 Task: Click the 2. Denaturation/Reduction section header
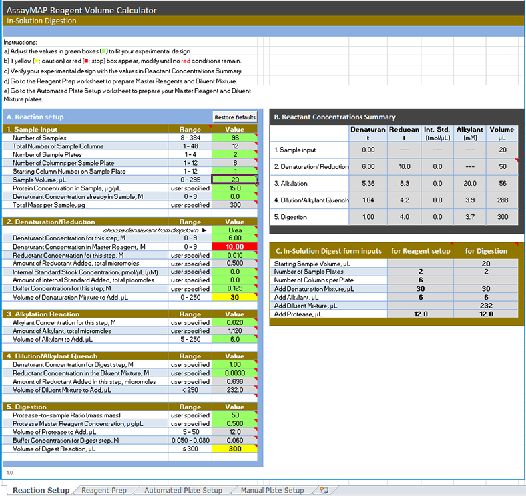[x=85, y=222]
